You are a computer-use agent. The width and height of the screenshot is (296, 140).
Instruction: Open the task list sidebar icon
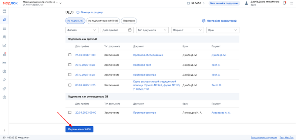4,29
